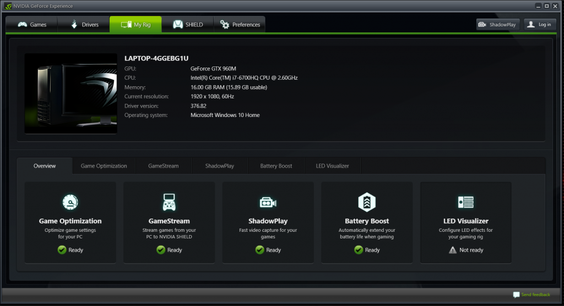564x306 pixels.
Task: Click the computer name LAPTOP-4GGEBG1U
Action: point(156,58)
